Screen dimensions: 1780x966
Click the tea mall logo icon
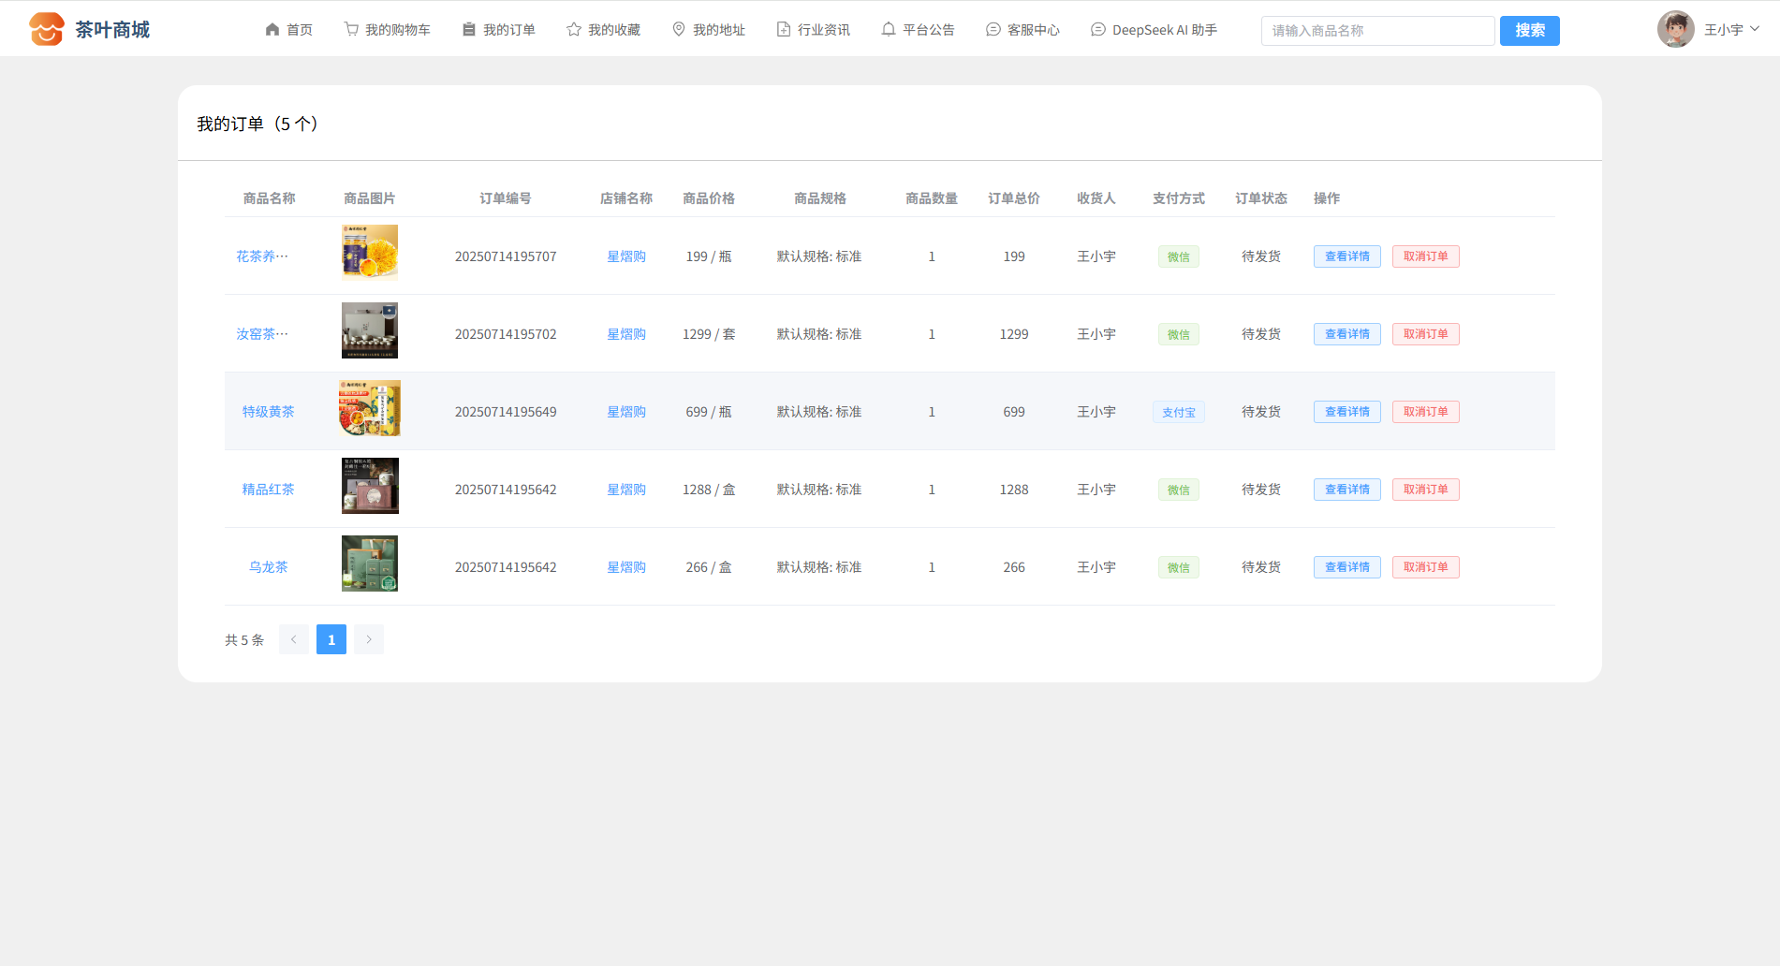(x=46, y=29)
